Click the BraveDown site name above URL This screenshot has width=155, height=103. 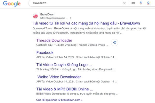[x=47, y=14]
